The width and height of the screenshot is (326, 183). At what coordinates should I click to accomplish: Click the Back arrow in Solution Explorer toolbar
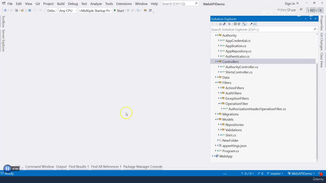coord(213,24)
